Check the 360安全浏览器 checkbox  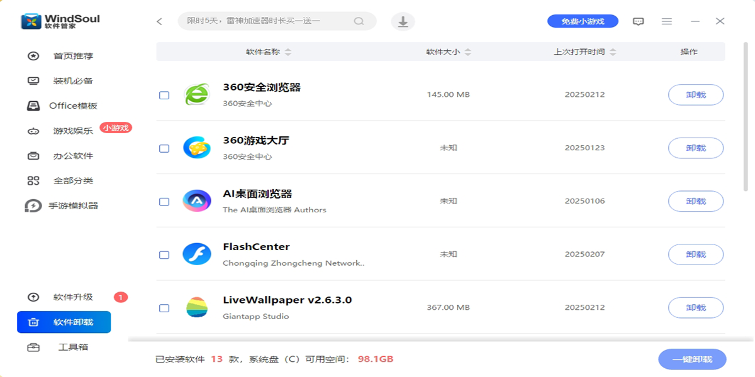pyautogui.click(x=164, y=96)
